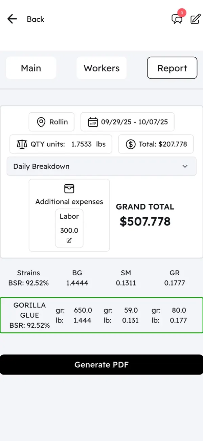Click the chevron on Daily Breakdown
The width and height of the screenshot is (203, 441).
tap(185, 166)
